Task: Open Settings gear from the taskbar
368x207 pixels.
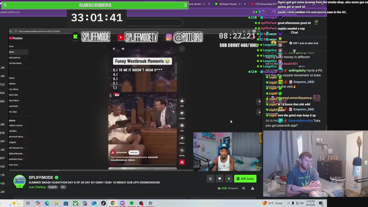Action: 150,203
